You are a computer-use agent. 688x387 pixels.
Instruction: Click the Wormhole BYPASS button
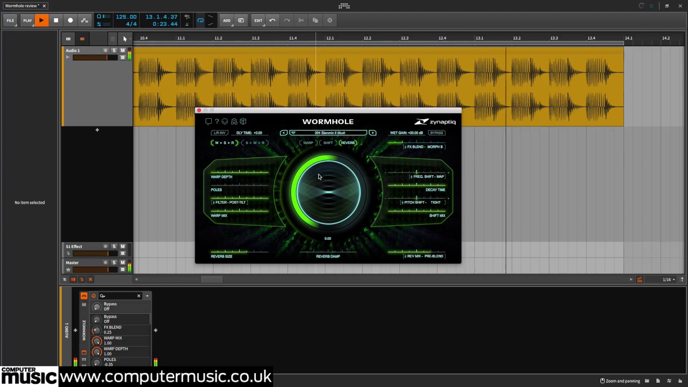(437, 133)
